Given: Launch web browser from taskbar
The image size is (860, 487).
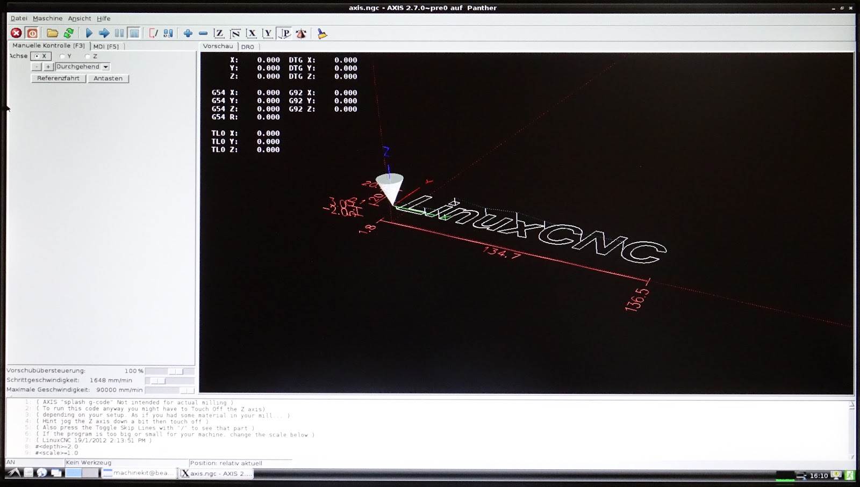Looking at the screenshot, I should tap(42, 473).
